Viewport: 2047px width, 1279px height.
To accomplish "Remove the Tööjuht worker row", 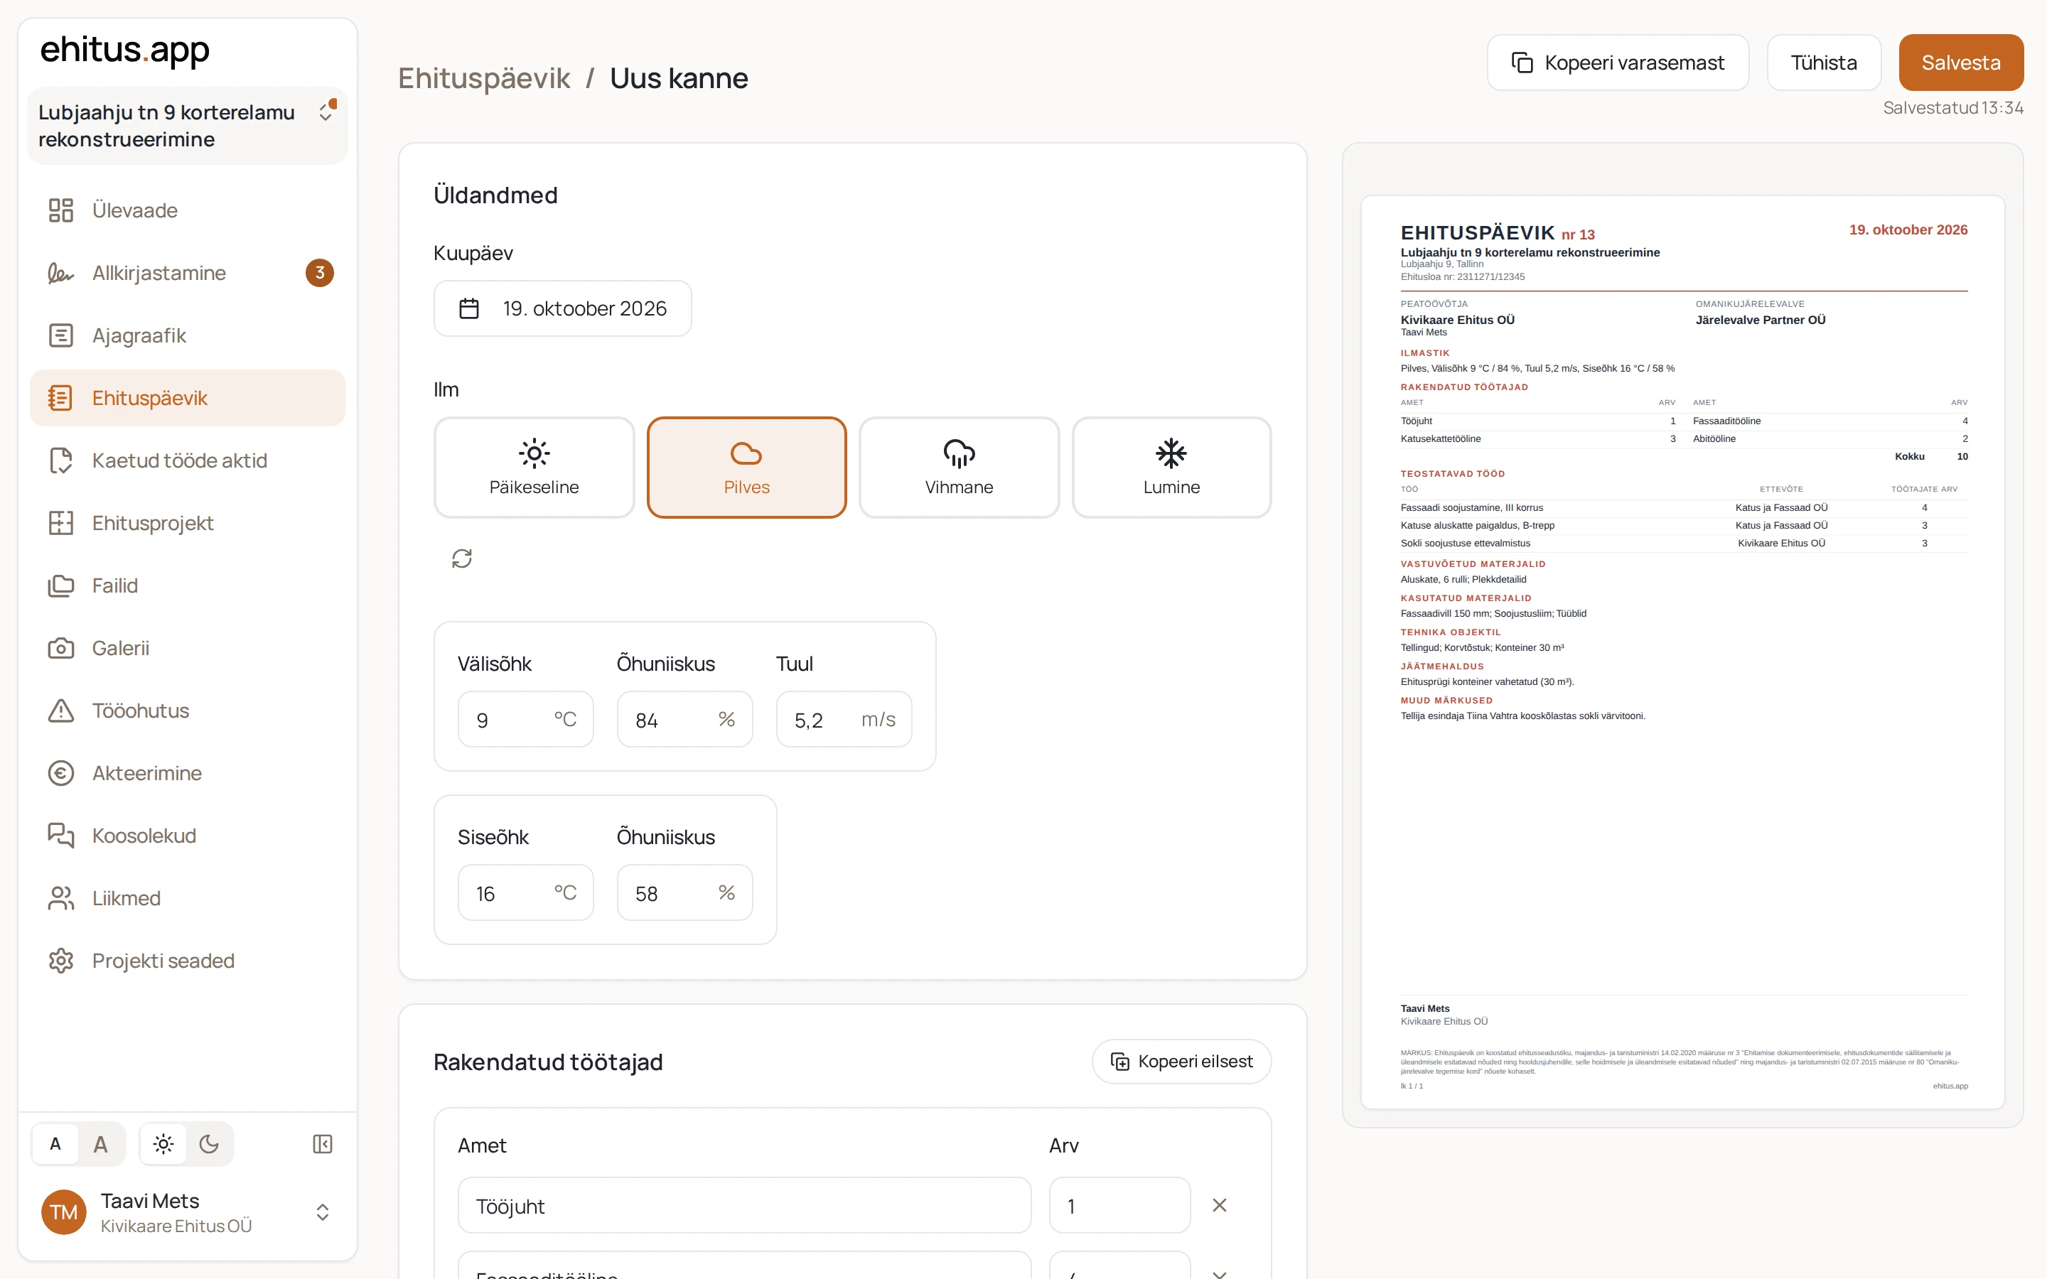I will 1219,1204.
